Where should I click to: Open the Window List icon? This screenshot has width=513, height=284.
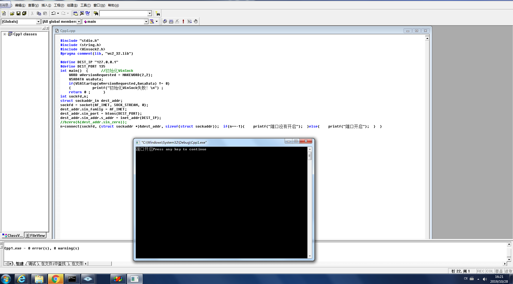(x=88, y=13)
